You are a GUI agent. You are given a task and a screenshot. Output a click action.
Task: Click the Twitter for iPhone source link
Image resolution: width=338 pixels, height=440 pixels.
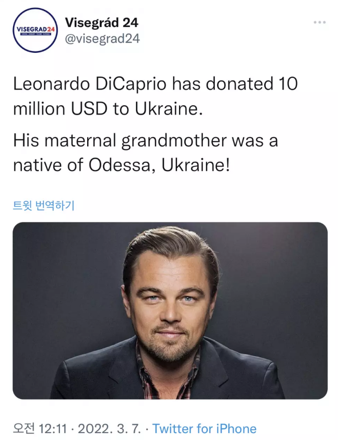[204, 428]
